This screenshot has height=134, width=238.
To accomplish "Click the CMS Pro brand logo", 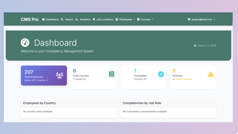I will pyautogui.click(x=30, y=19).
